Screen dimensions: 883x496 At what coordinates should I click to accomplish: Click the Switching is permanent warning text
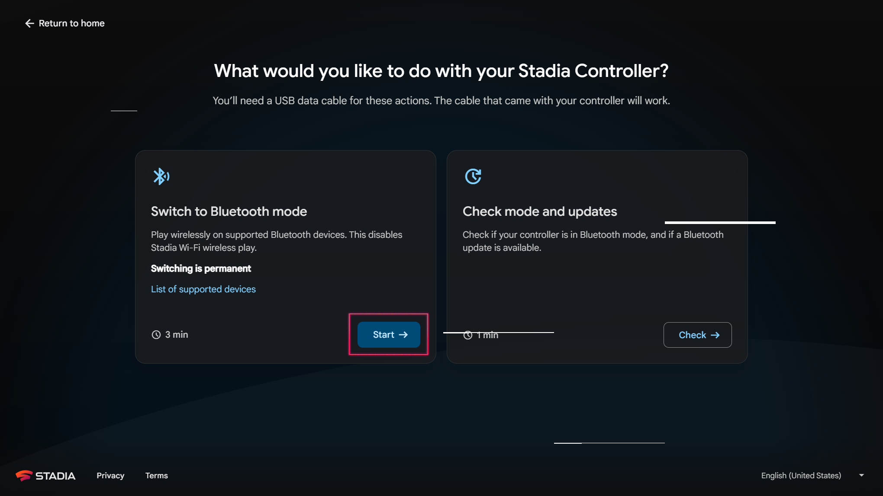(200, 269)
